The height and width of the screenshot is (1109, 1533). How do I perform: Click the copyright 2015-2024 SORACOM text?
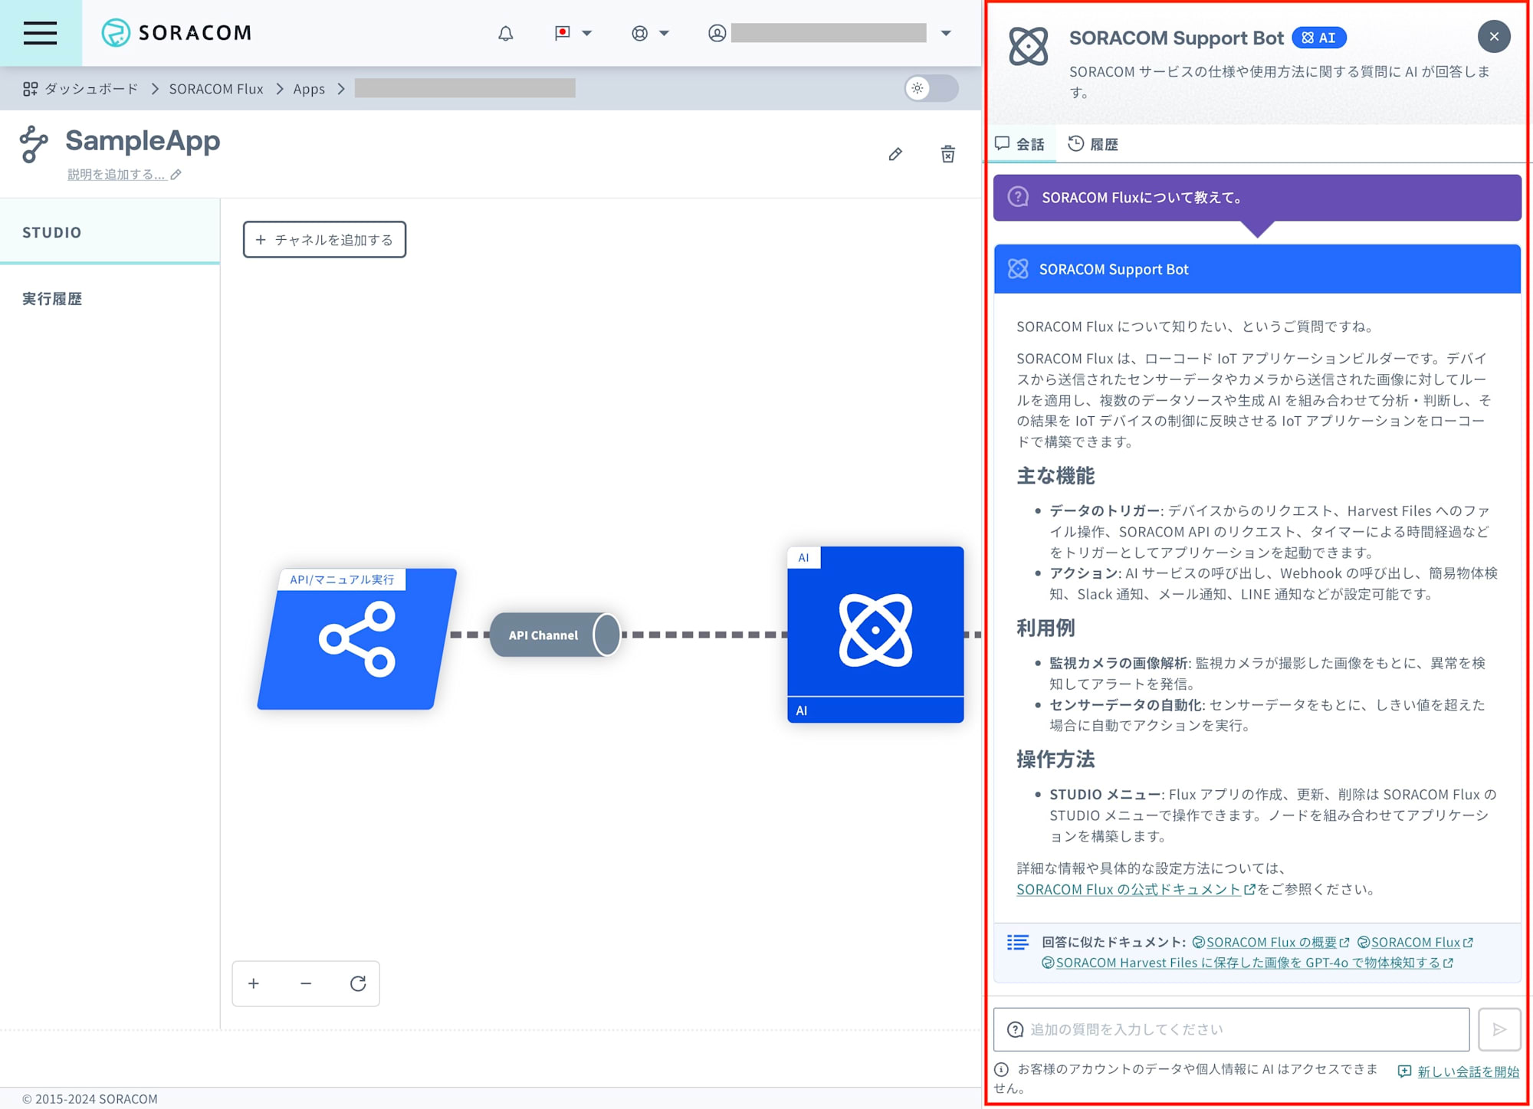tap(90, 1098)
